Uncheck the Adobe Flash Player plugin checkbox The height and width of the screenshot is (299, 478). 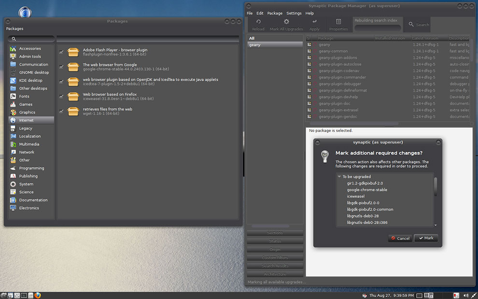[x=61, y=52]
